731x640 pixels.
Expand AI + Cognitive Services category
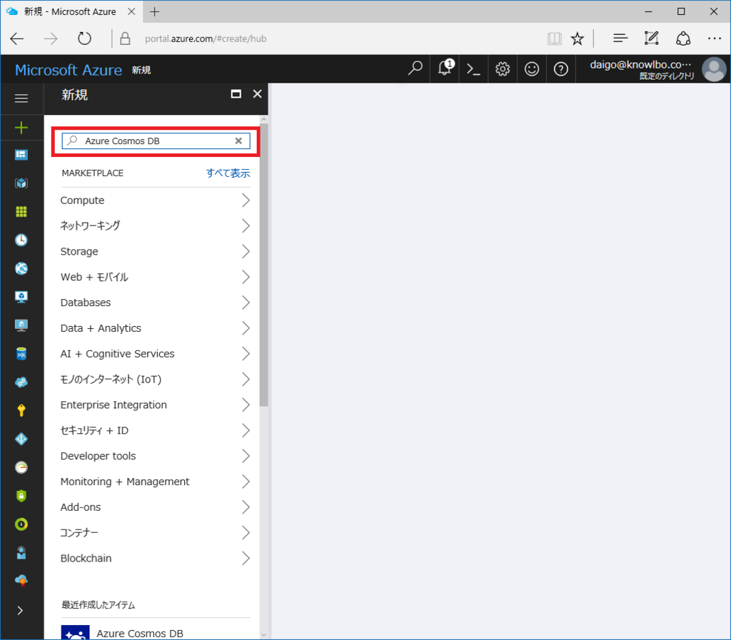(x=155, y=354)
